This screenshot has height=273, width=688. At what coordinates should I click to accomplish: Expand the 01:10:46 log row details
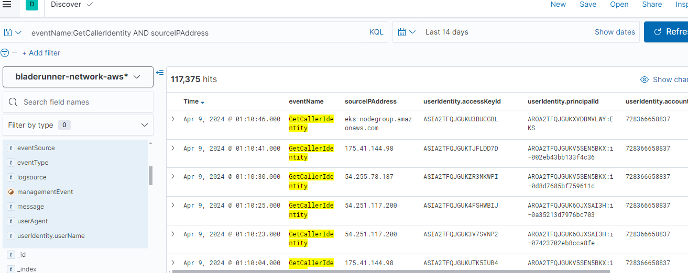[x=173, y=119]
